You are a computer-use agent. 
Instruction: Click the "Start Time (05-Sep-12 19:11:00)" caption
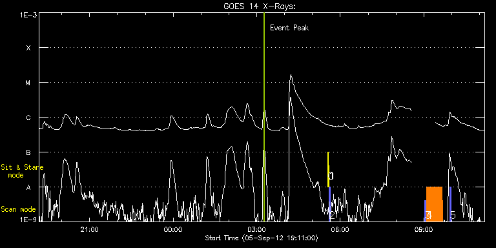(262, 238)
